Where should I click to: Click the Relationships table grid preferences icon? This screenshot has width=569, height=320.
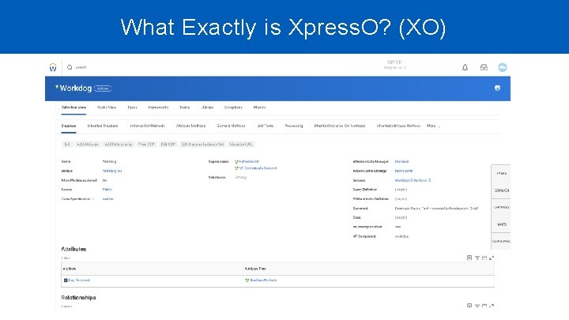point(484,306)
